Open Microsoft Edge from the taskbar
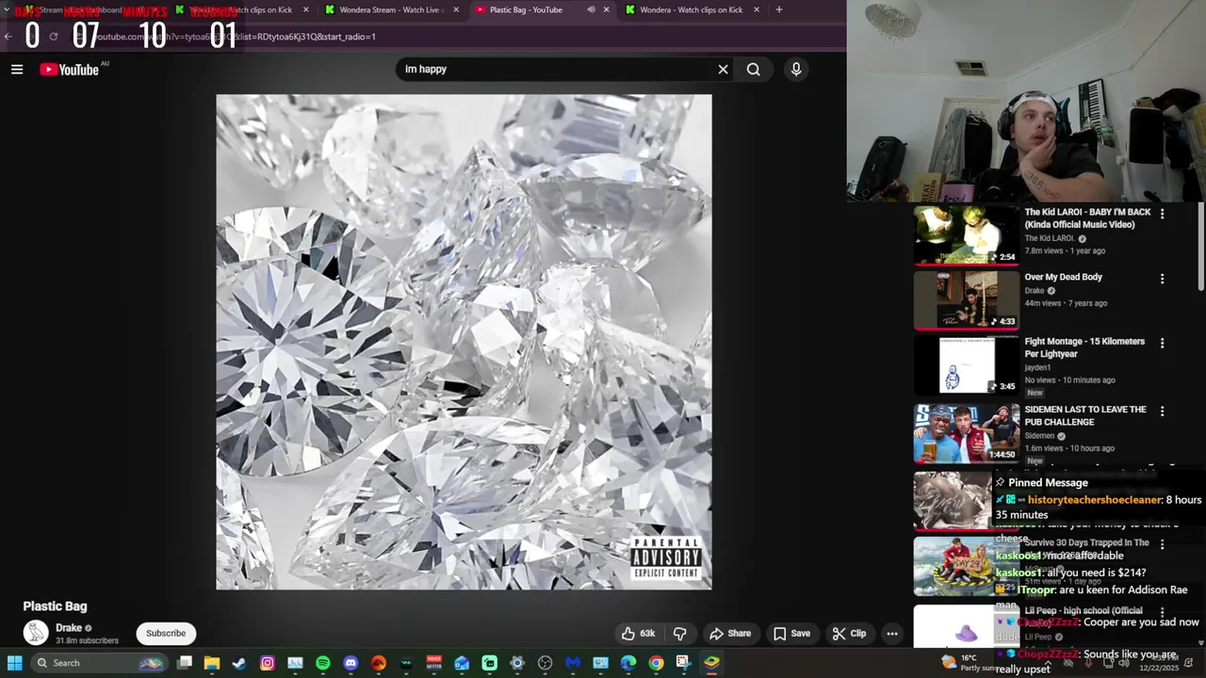 pos(628,663)
